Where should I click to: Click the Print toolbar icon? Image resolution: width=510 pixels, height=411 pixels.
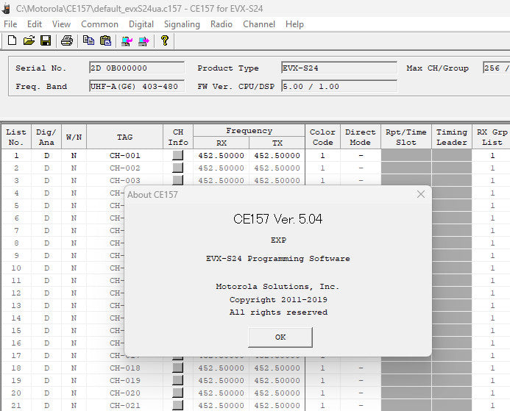[67, 40]
